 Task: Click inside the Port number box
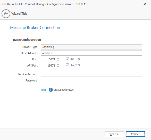point(49,59)
